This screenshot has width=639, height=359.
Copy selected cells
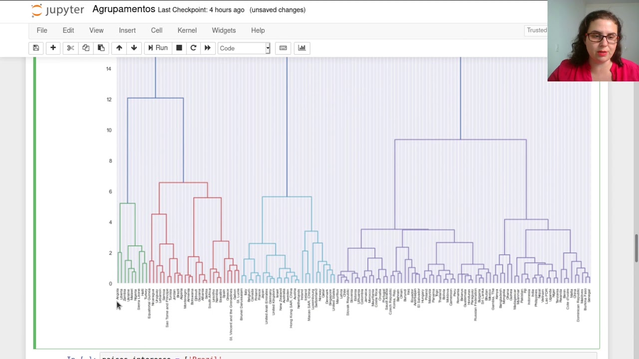click(86, 48)
